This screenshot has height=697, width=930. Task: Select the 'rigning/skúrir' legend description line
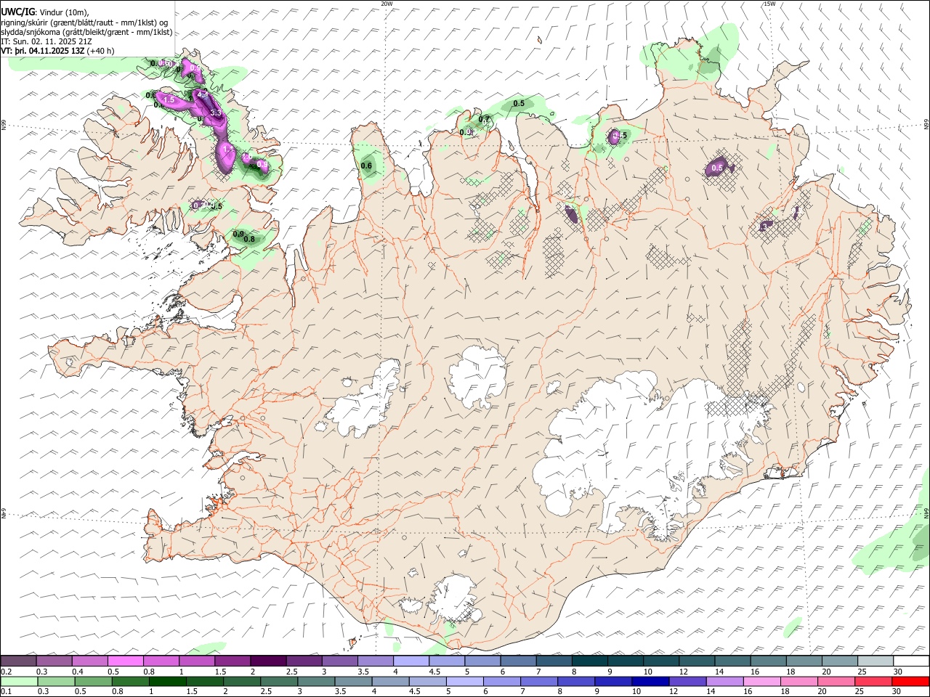point(84,23)
